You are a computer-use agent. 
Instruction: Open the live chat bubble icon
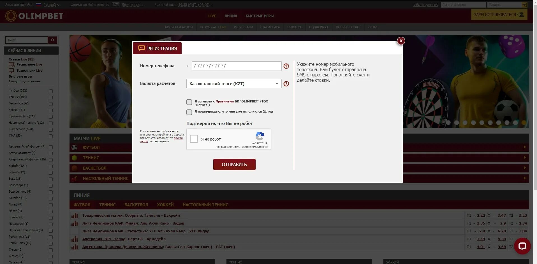(x=522, y=246)
